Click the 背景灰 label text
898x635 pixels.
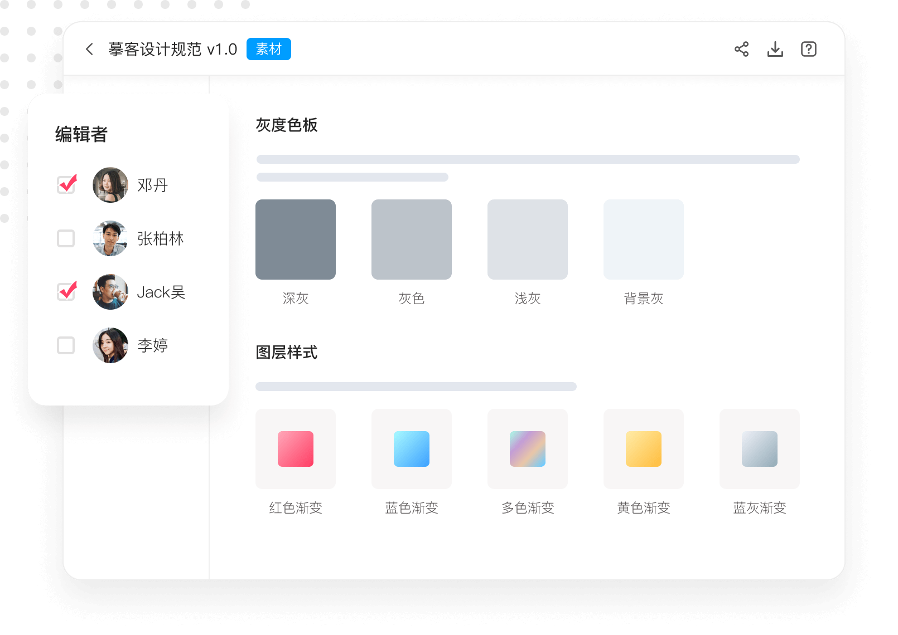point(644,299)
